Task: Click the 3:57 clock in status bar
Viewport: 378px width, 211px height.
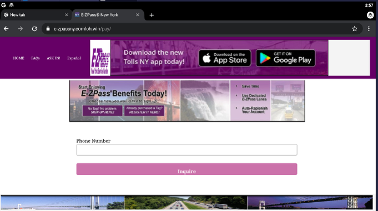Action: 369,5
